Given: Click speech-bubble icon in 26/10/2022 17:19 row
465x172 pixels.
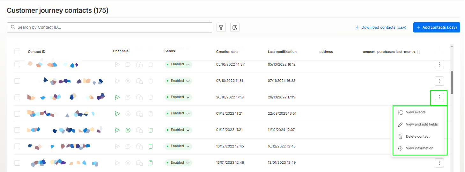Looking at the screenshot, I should click(128, 97).
